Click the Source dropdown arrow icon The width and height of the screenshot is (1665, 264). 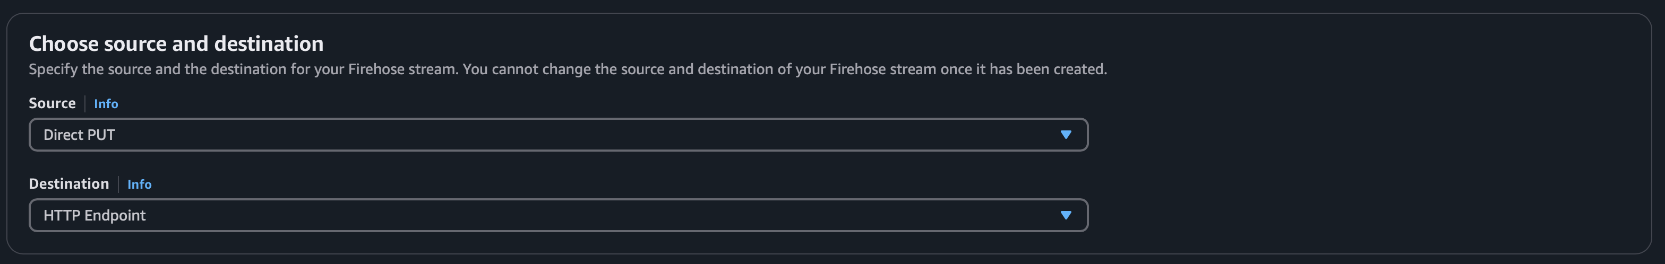coord(1066,135)
